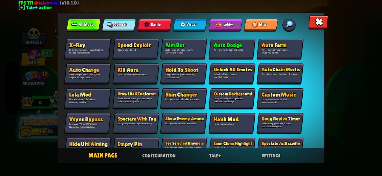
Task: Open the Configuration section
Action: [159, 156]
